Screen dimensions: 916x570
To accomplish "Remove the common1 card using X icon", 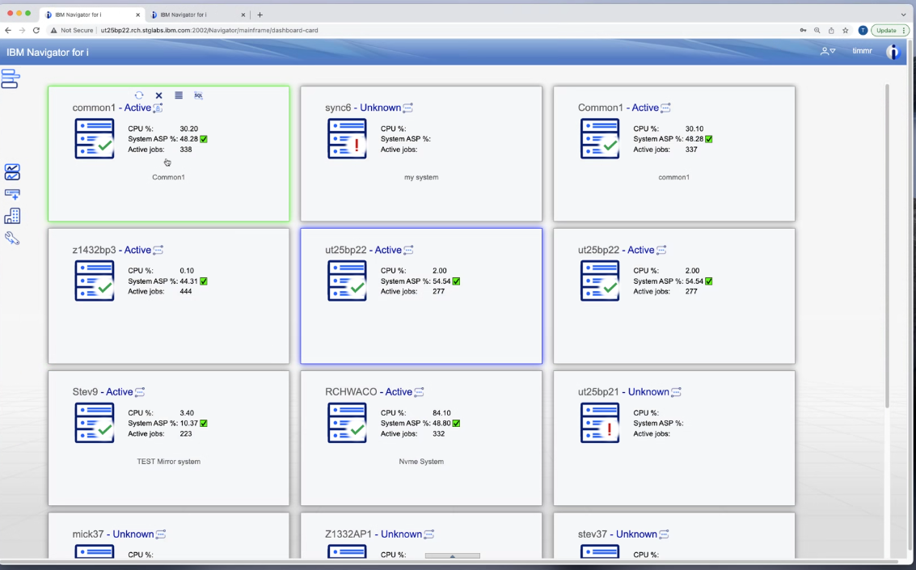I will coord(159,95).
